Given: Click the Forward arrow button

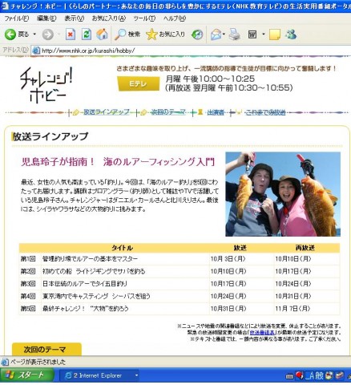Looking at the screenshot, I should (48, 34).
